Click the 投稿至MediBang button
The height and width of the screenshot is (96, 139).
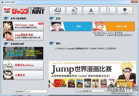click(x=23, y=65)
